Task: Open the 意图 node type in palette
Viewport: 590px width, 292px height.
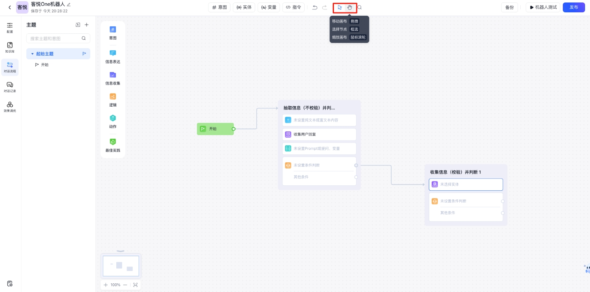Action: pyautogui.click(x=113, y=30)
